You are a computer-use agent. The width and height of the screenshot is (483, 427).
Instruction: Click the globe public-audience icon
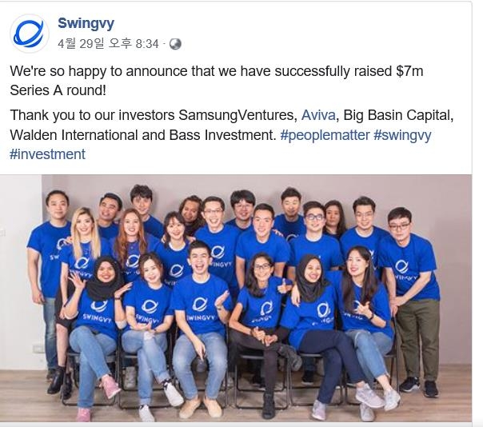point(175,43)
